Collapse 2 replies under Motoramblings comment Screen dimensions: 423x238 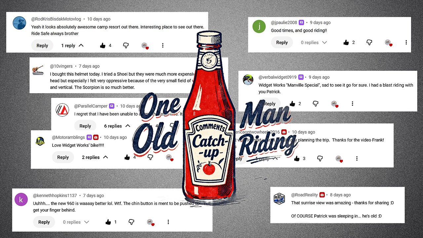click(95, 157)
